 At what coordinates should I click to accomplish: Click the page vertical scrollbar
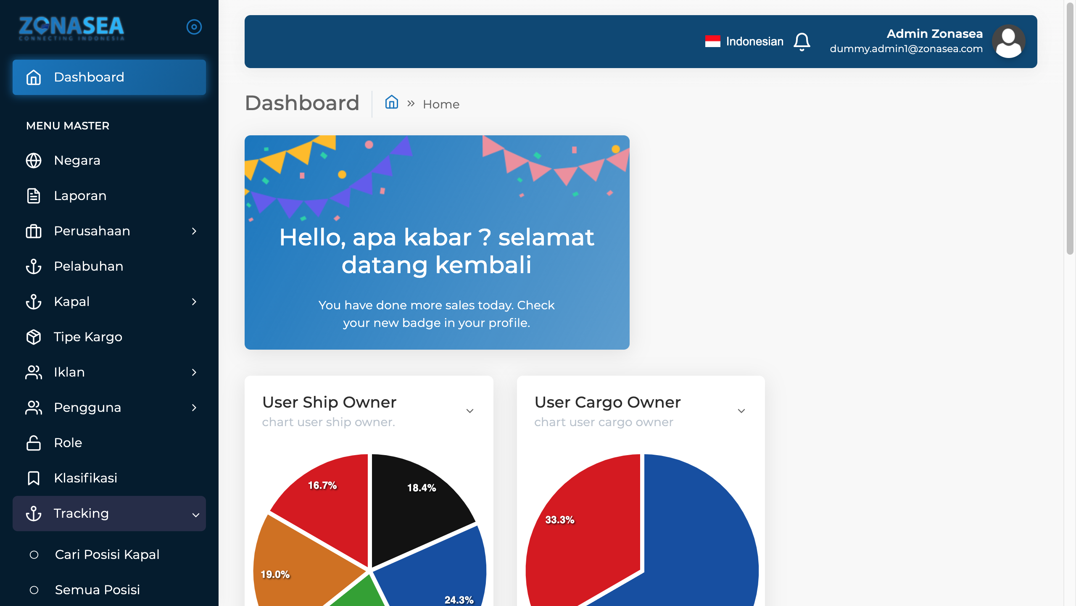(1070, 128)
